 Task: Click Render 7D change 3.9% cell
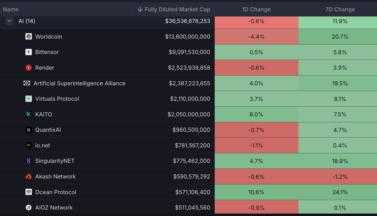[x=338, y=67]
